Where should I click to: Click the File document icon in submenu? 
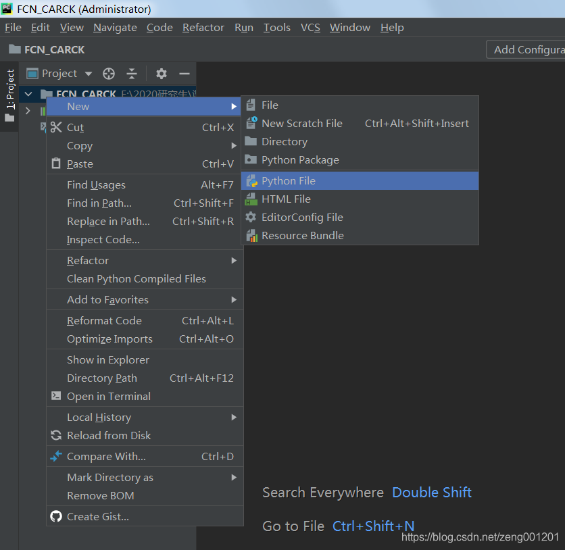(x=251, y=105)
